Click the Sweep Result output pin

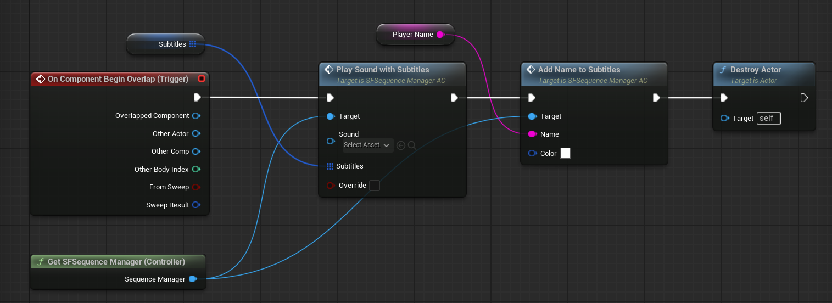[196, 205]
